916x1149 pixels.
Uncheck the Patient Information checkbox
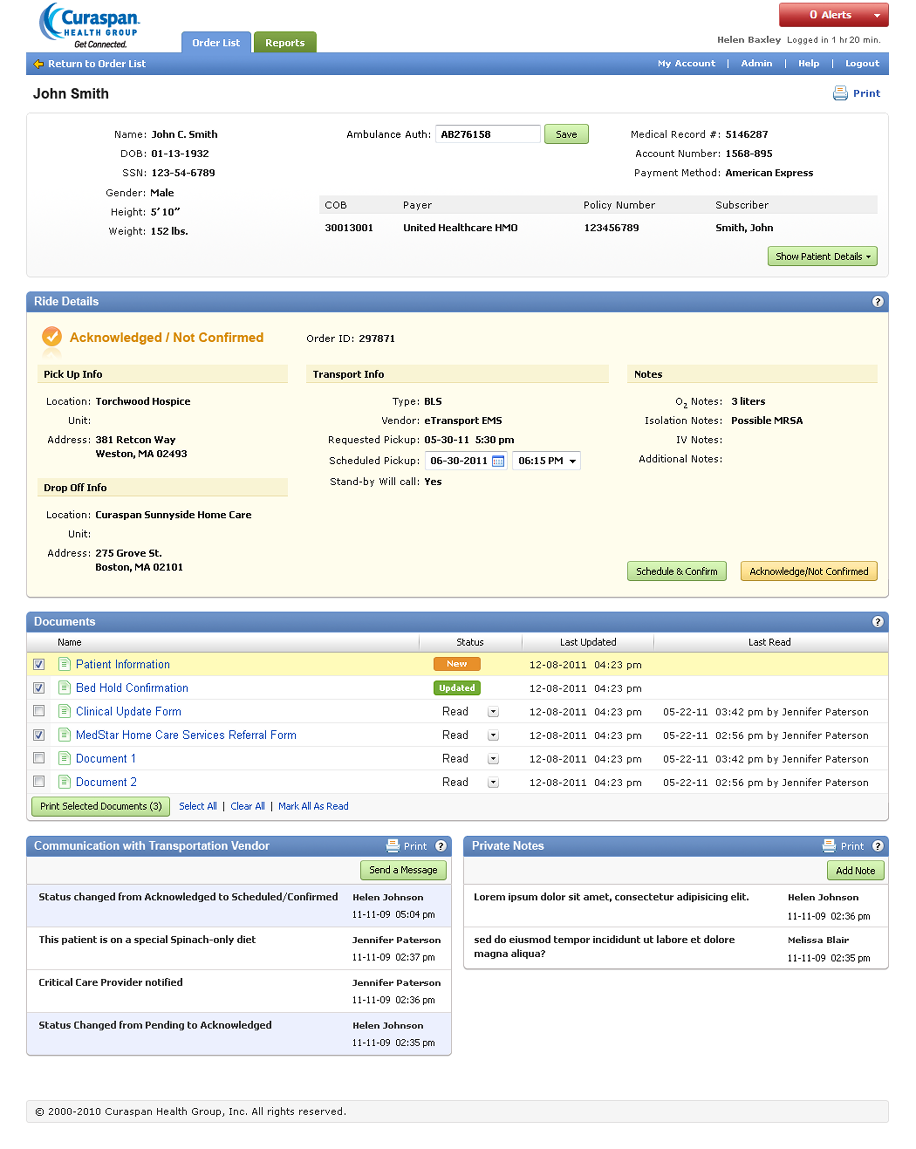(x=39, y=665)
